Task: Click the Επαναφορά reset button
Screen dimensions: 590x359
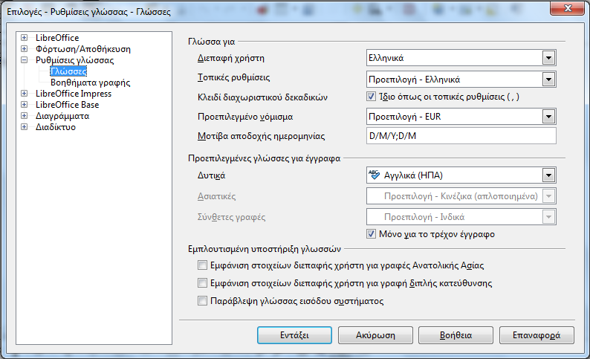Action: tap(536, 335)
